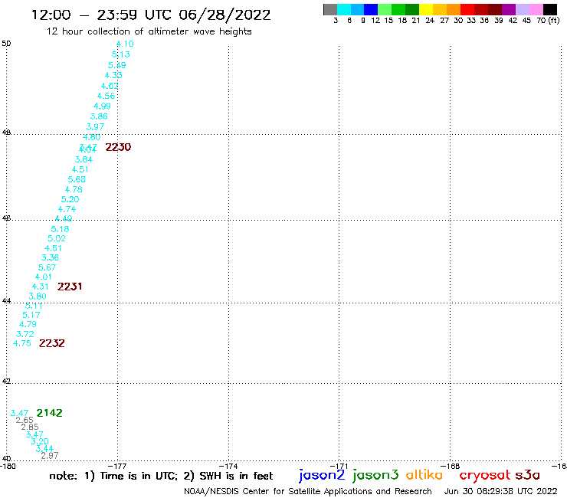Click the purple swatch in the color scale

click(509, 9)
